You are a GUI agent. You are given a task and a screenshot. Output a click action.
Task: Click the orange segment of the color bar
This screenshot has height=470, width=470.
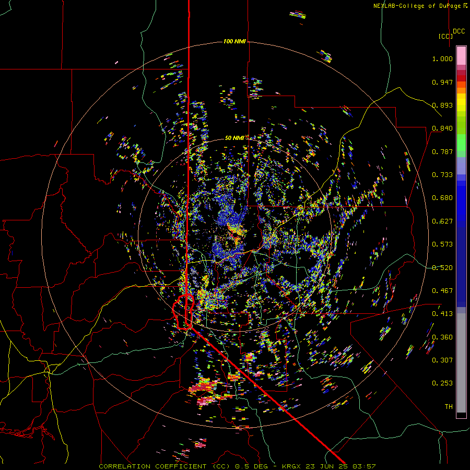461,90
